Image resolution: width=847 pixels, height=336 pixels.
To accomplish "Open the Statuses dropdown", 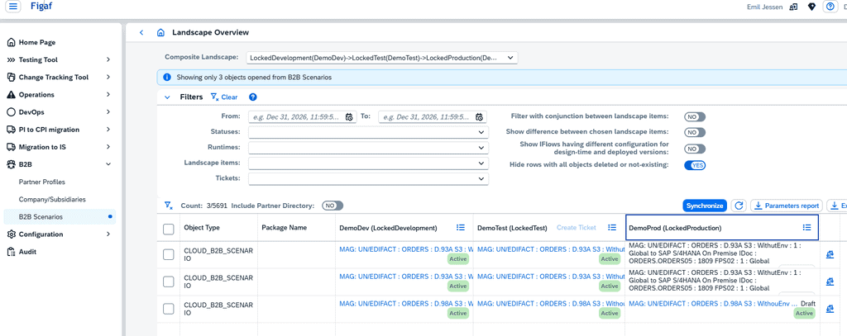I will click(368, 132).
